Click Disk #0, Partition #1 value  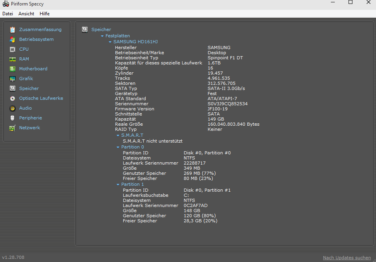[207, 190]
